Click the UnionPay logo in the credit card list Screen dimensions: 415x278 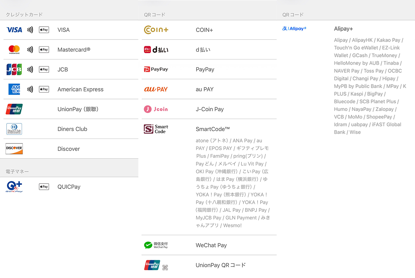click(14, 109)
